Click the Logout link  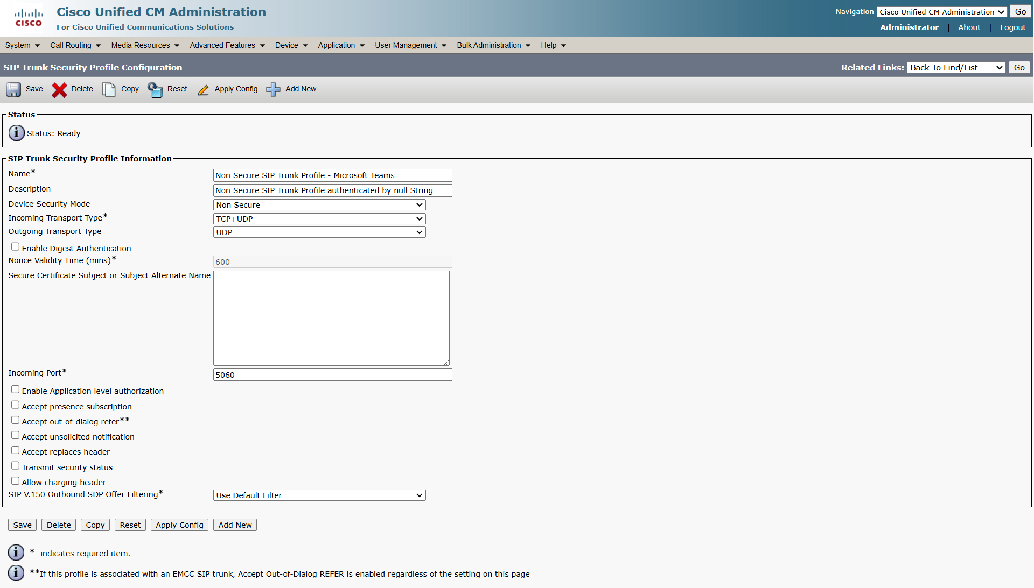1013,27
